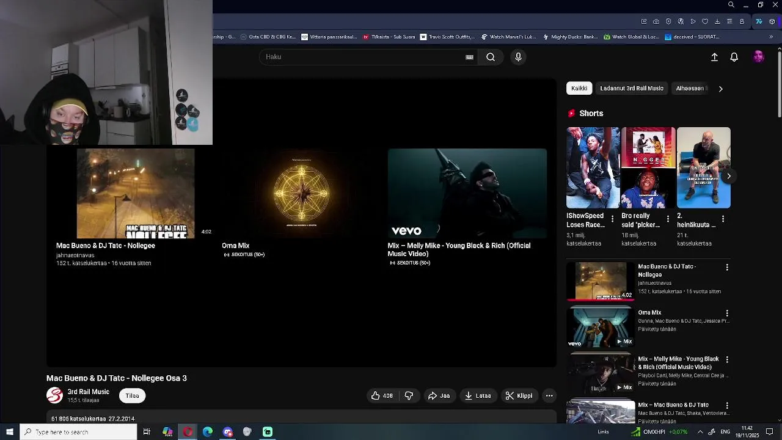Image resolution: width=782 pixels, height=440 pixels.
Task: Like the Nollegee Osa 3 video
Action: pyautogui.click(x=382, y=395)
